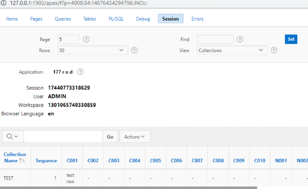Open search column selector magnifier menu
Screen dimensions: 308x189
13,137
